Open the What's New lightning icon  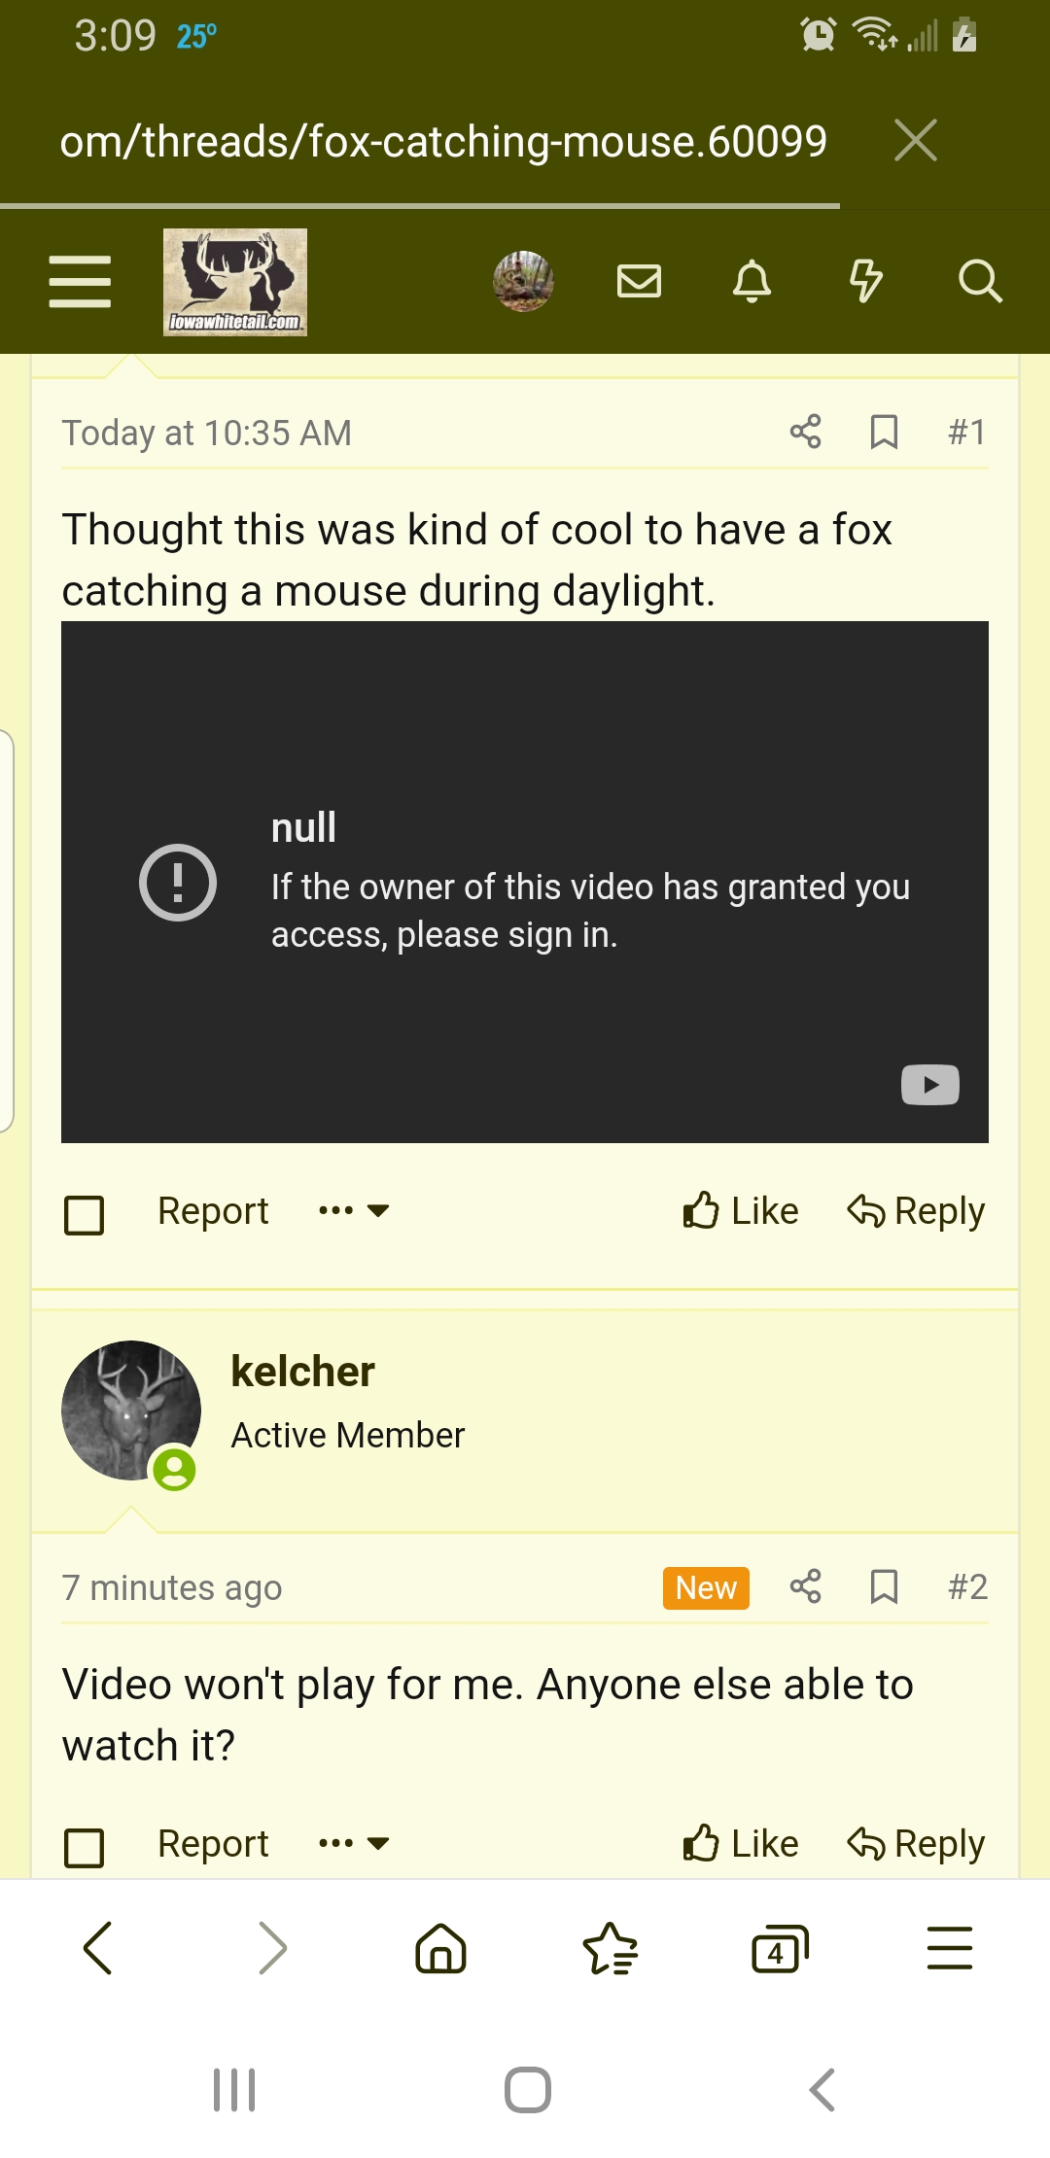pyautogui.click(x=865, y=282)
